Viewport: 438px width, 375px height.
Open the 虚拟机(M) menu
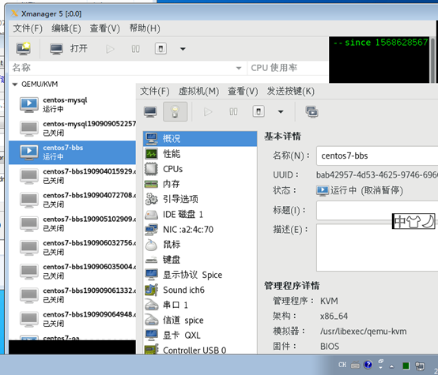(198, 91)
